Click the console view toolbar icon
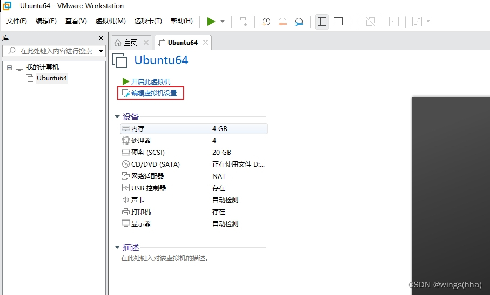The image size is (490, 295). [x=394, y=22]
